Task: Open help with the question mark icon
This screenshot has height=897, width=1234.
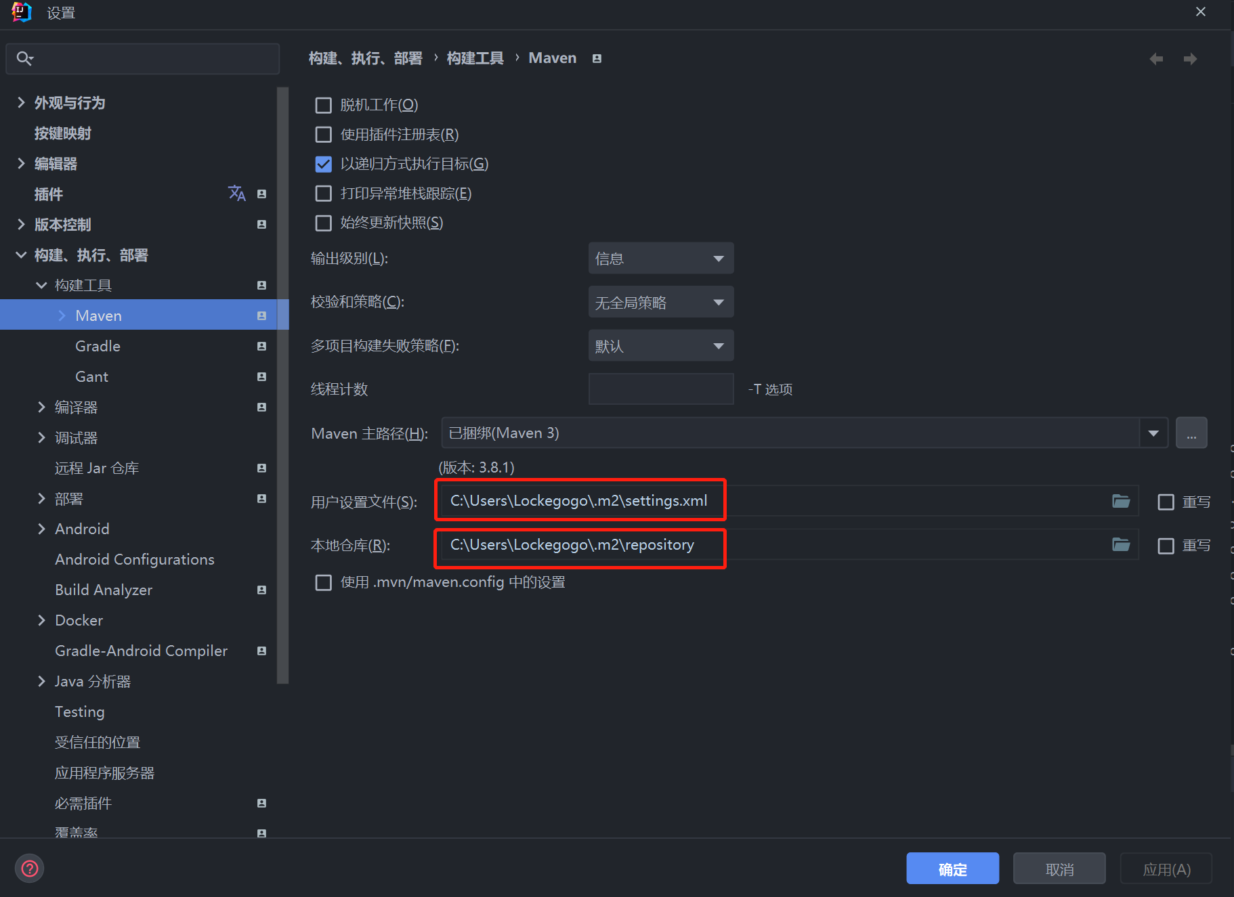Action: (x=30, y=868)
